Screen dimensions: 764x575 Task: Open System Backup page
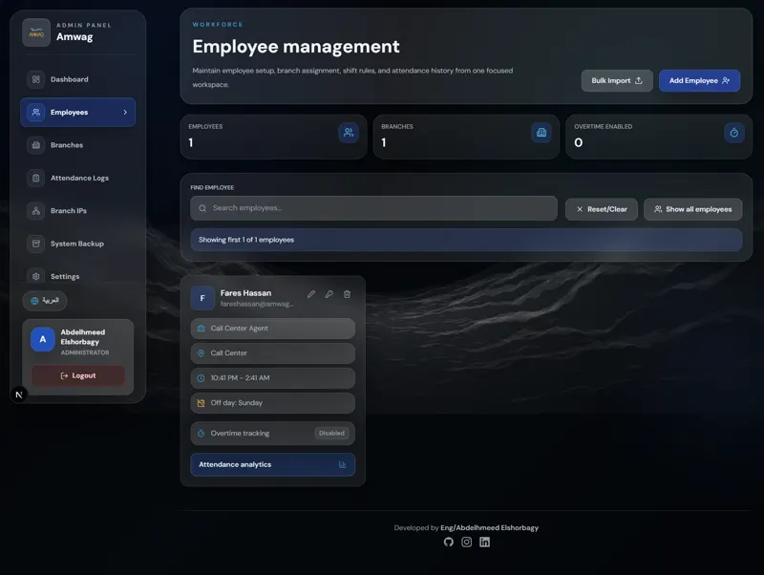pos(77,244)
